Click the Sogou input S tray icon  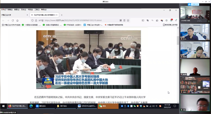(160, 106)
